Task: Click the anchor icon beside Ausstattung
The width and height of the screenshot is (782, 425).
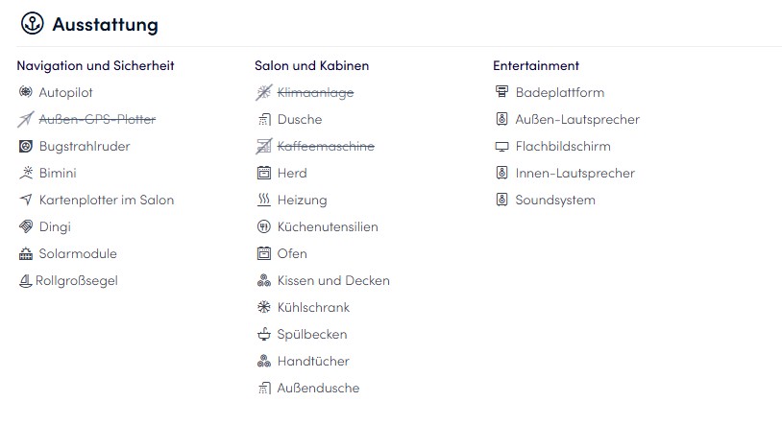Action: (x=33, y=24)
